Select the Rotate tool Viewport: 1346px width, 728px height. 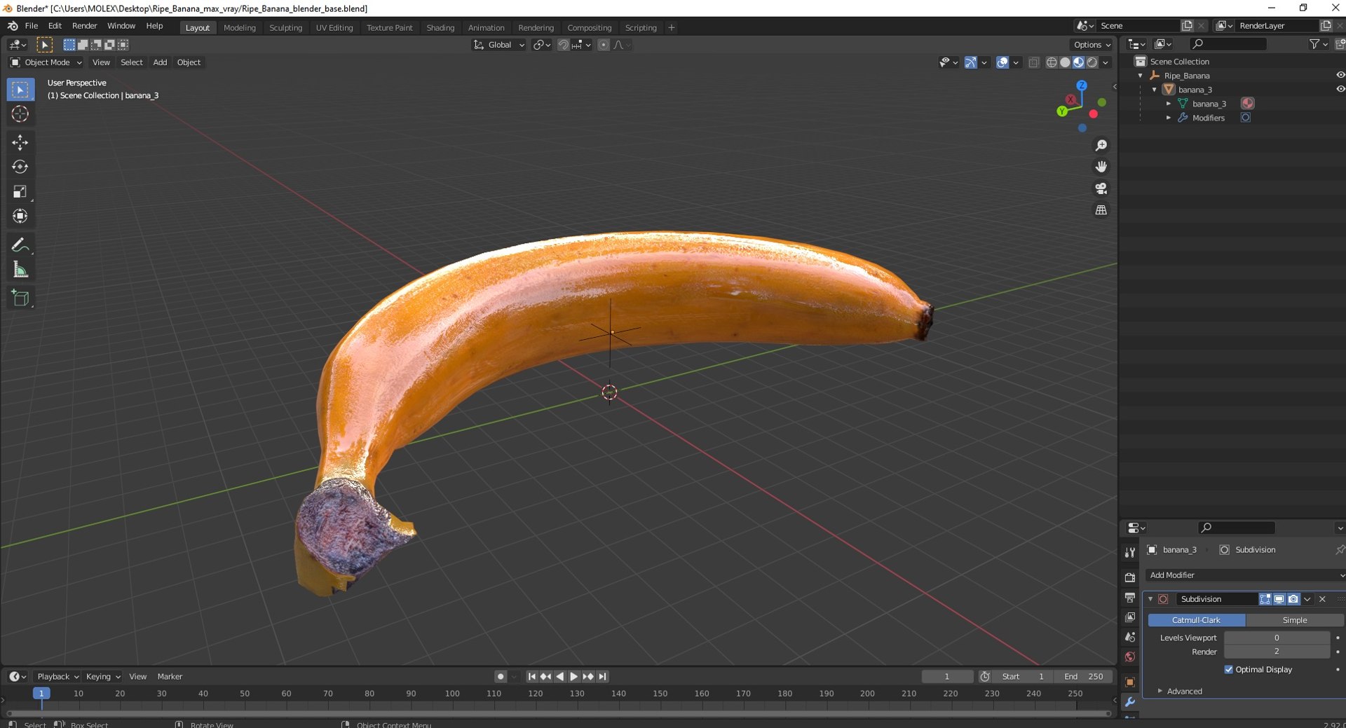pos(20,167)
